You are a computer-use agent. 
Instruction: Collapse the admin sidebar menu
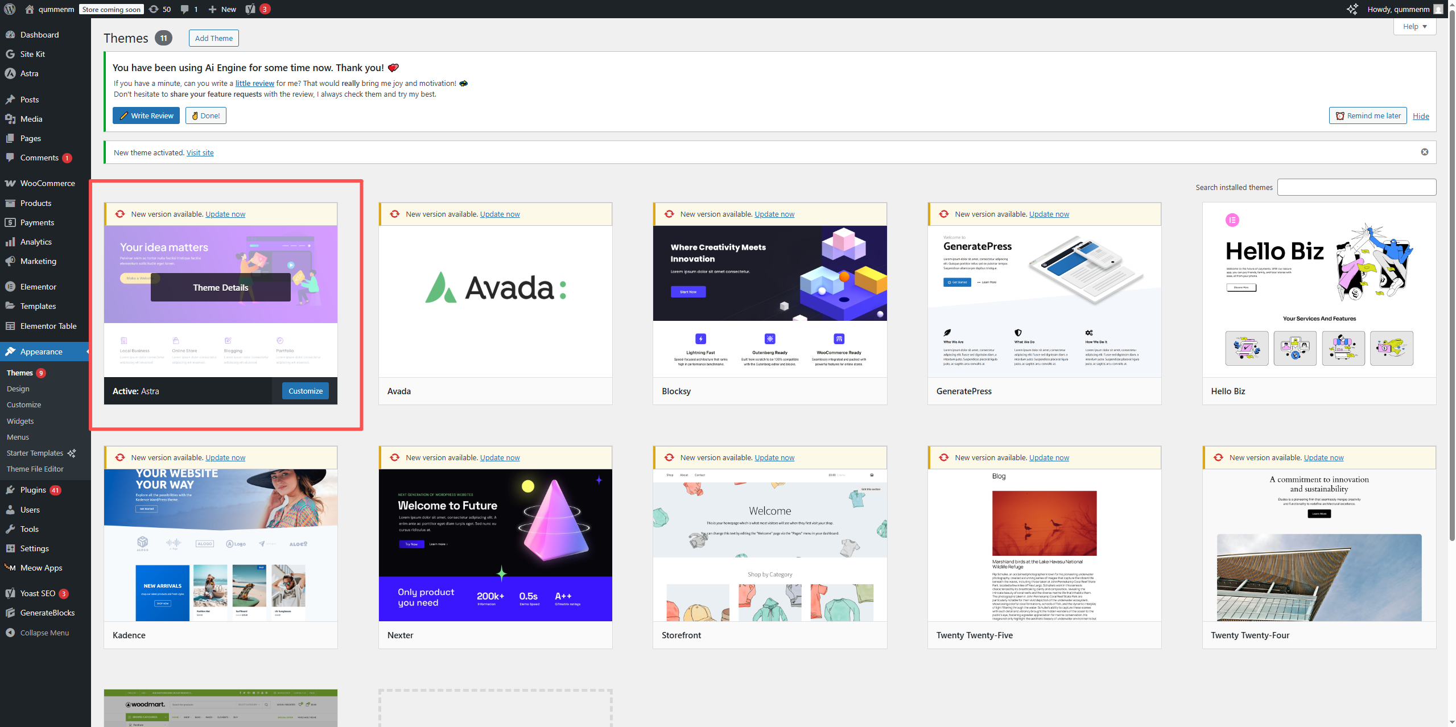coord(44,633)
